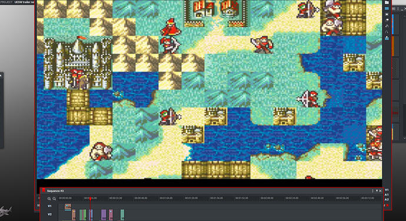Click the red playhead marker on the ruler
Viewport: 406px width, 221px height.
[91, 199]
